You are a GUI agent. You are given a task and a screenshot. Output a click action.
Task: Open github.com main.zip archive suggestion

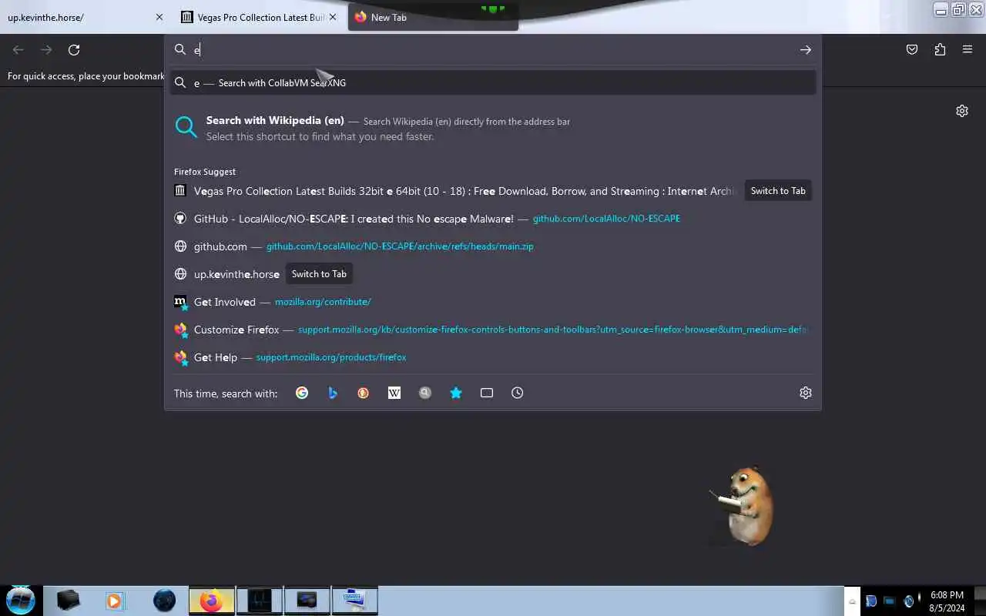tap(493, 246)
